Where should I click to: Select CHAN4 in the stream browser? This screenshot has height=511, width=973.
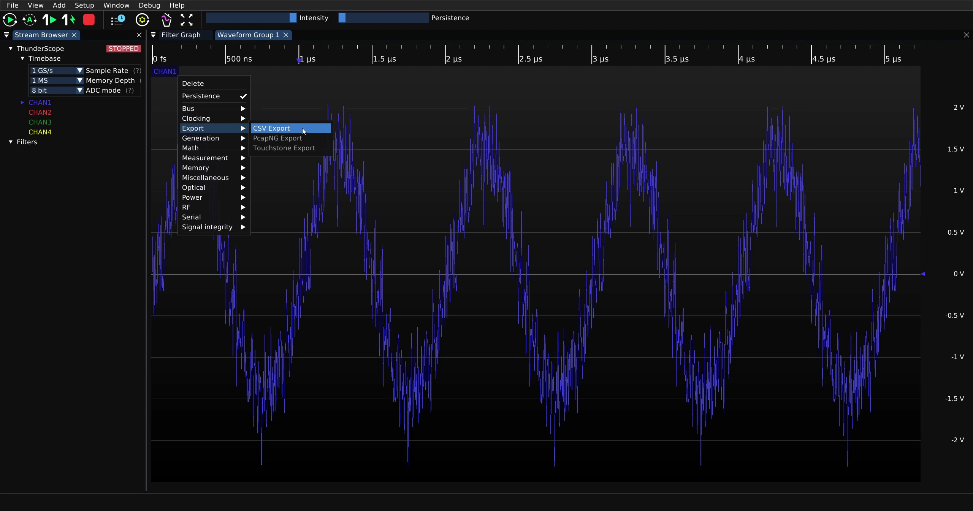(x=40, y=132)
